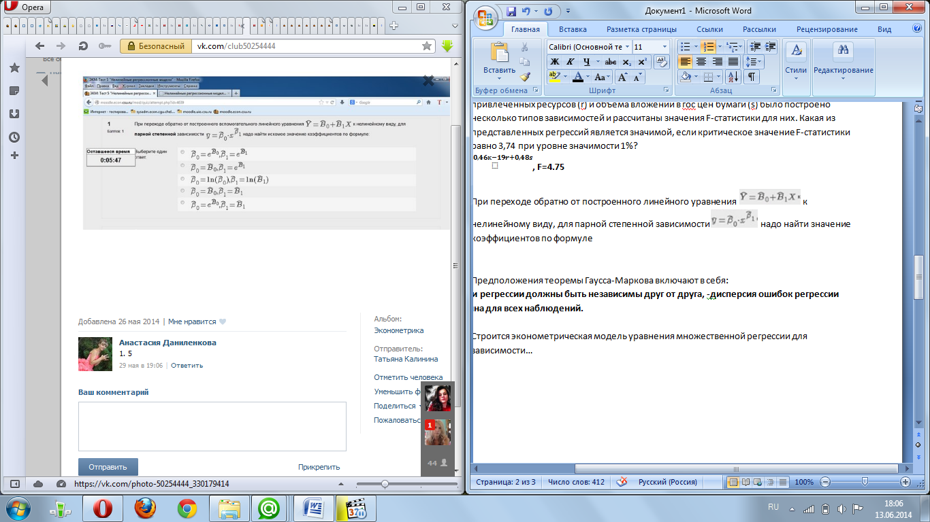Click the Ваш комментарий text box
This screenshot has width=930, height=522.
[212, 426]
